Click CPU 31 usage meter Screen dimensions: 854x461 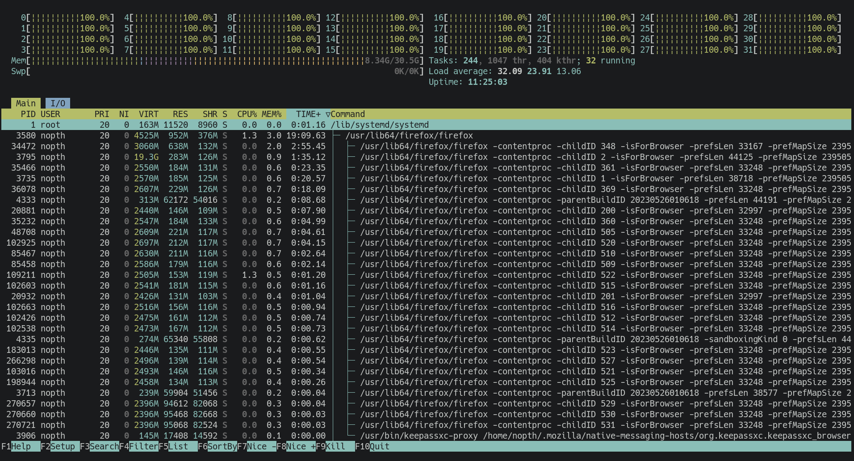point(792,50)
